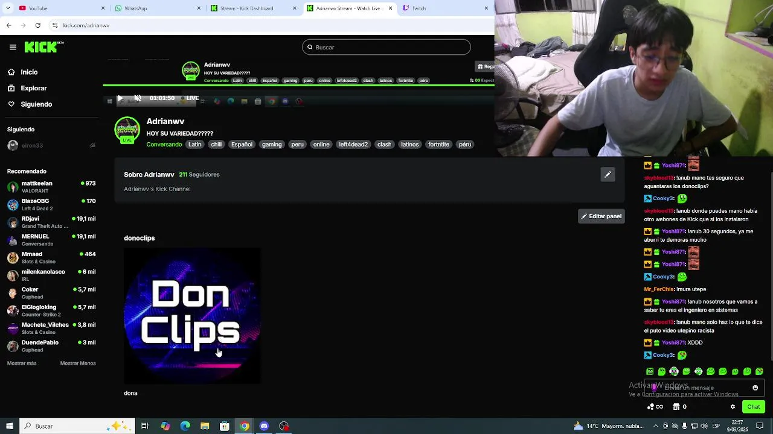Open recommended channel MERNUEL
773x434 pixels.
pyautogui.click(x=51, y=240)
